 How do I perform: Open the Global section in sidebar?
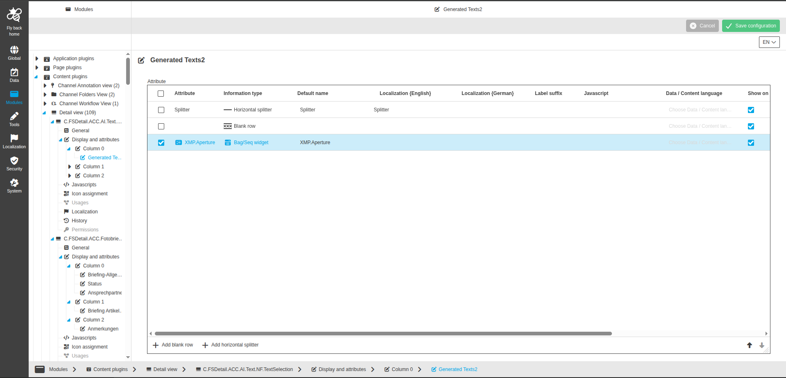pyautogui.click(x=14, y=50)
